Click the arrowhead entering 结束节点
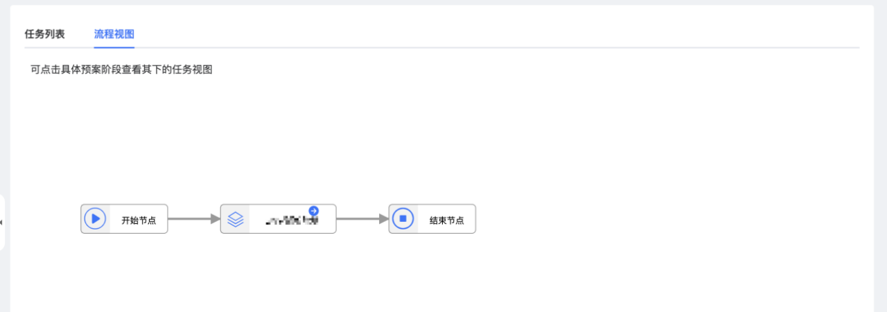 pos(384,219)
